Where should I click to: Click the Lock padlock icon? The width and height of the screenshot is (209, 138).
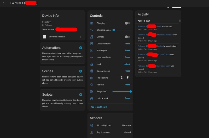point(92,64)
